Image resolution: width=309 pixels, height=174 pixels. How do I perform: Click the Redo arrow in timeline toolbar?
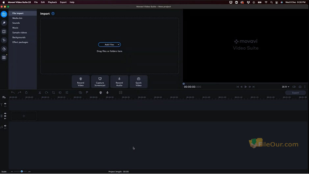[x=19, y=92]
